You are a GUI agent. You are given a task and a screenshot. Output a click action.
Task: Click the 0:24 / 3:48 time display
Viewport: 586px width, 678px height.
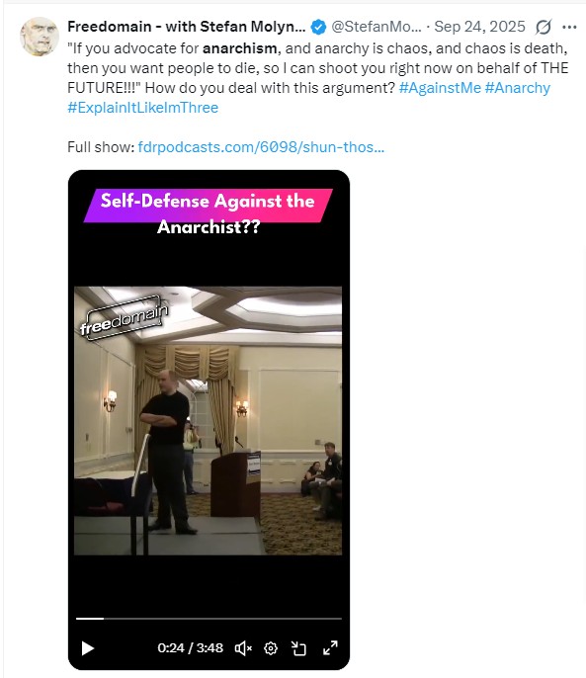point(191,648)
